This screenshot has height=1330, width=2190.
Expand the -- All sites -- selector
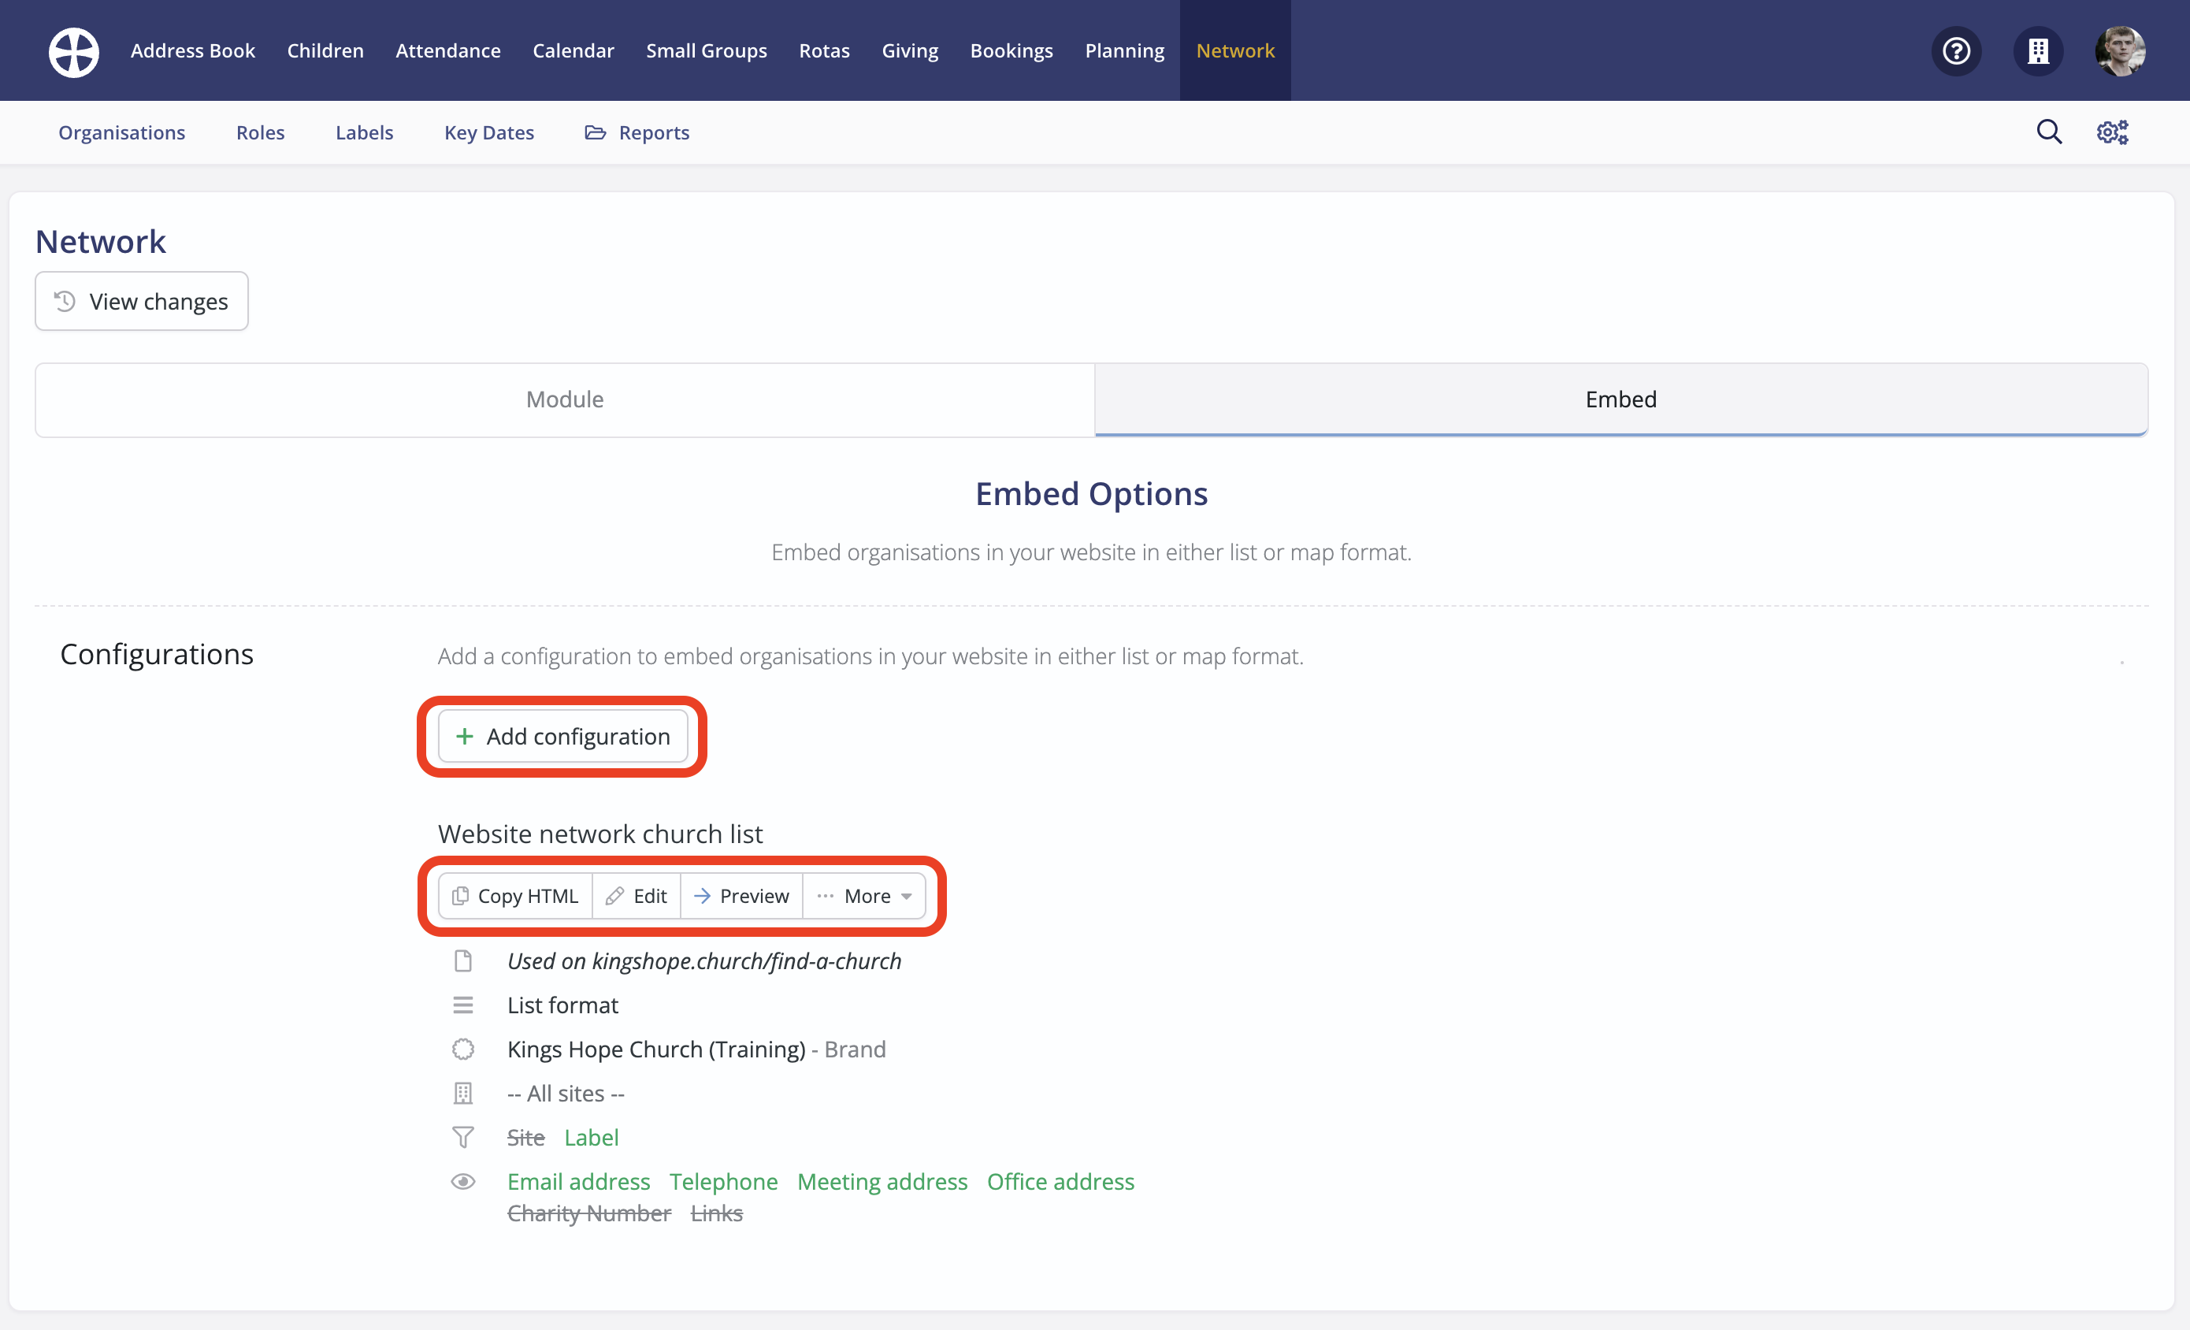pyautogui.click(x=566, y=1093)
